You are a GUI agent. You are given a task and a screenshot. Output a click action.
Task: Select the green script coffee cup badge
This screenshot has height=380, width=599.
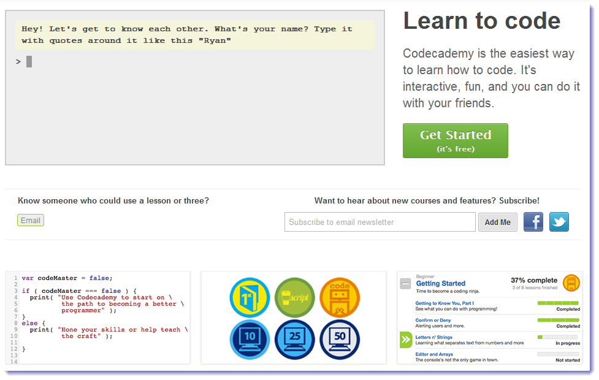(x=295, y=298)
